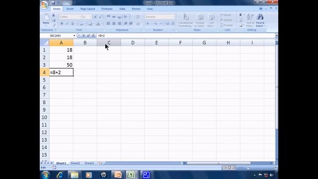Image resolution: width=318 pixels, height=179 pixels.
Task: Click the Increase Font Size icon
Action: (x=95, y=17)
